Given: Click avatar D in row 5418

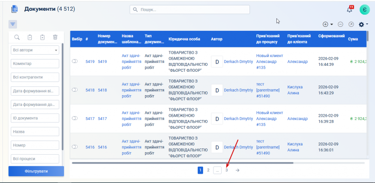Looking at the screenshot, I should point(217,90).
